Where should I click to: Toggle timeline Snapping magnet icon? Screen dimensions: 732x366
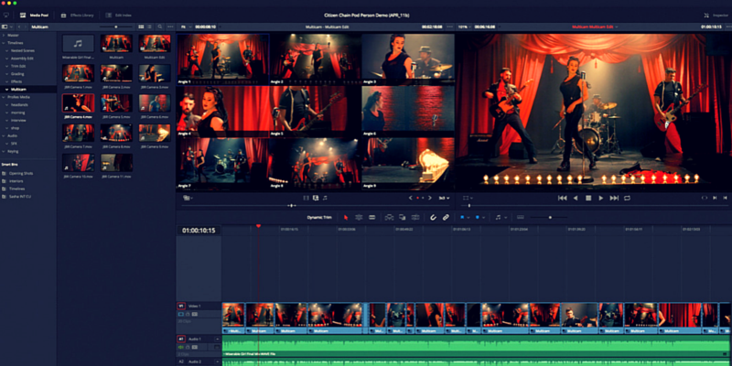433,217
